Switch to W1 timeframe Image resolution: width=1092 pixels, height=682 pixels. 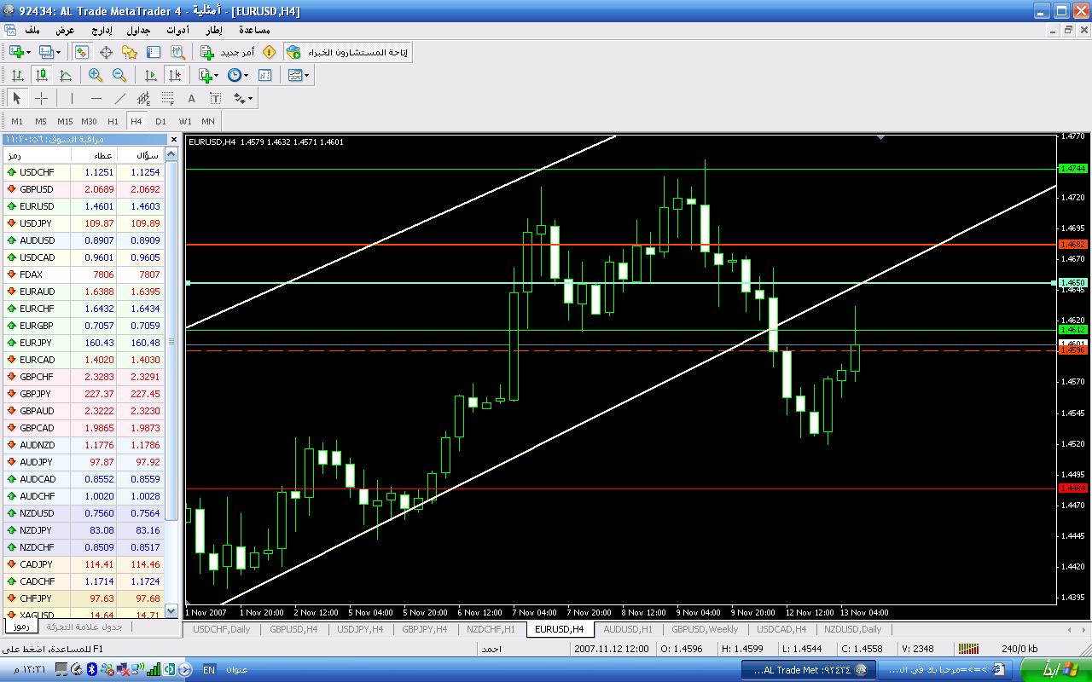tap(185, 121)
